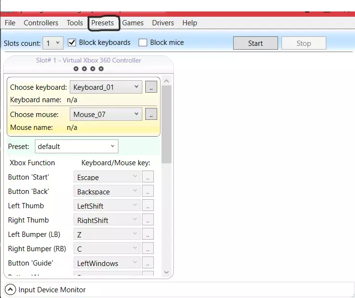The width and height of the screenshot is (355, 298).
Task: Expand the Choose keyboard dropdown
Action: 106,87
